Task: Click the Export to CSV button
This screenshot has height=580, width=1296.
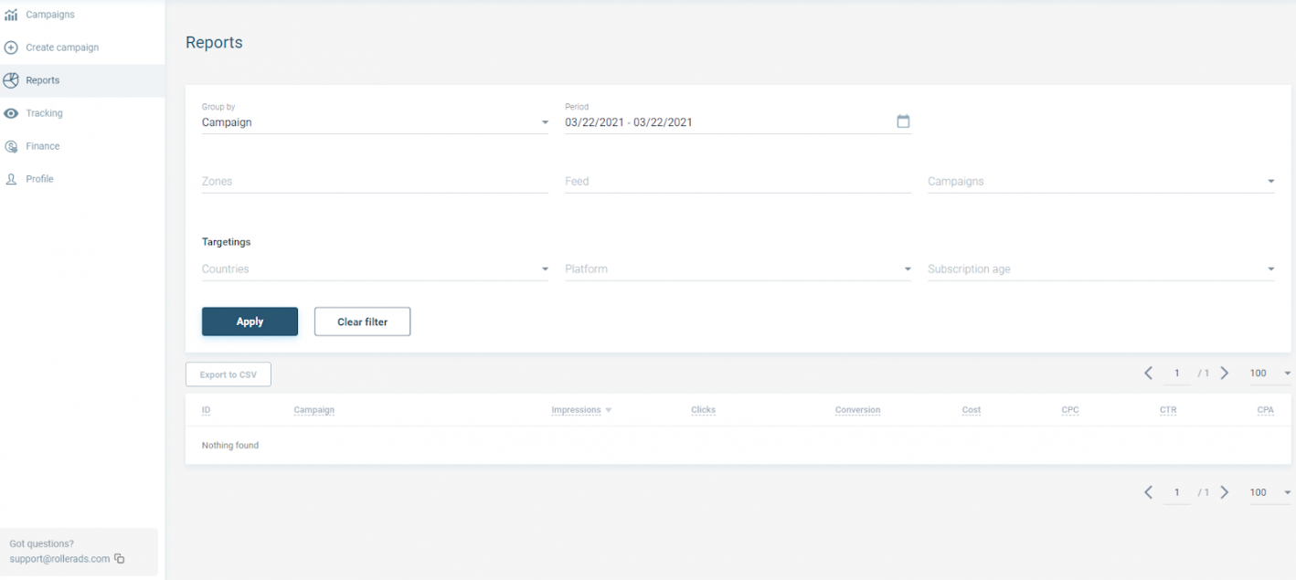Action: [228, 374]
